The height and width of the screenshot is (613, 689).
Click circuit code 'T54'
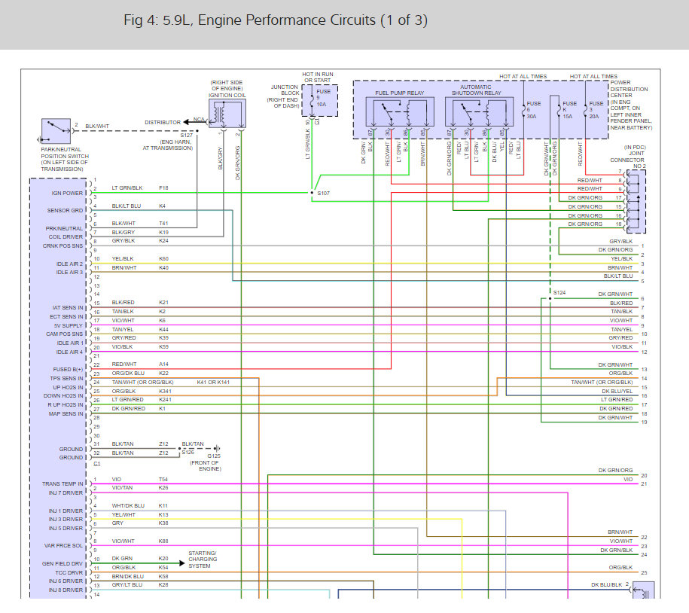click(163, 480)
